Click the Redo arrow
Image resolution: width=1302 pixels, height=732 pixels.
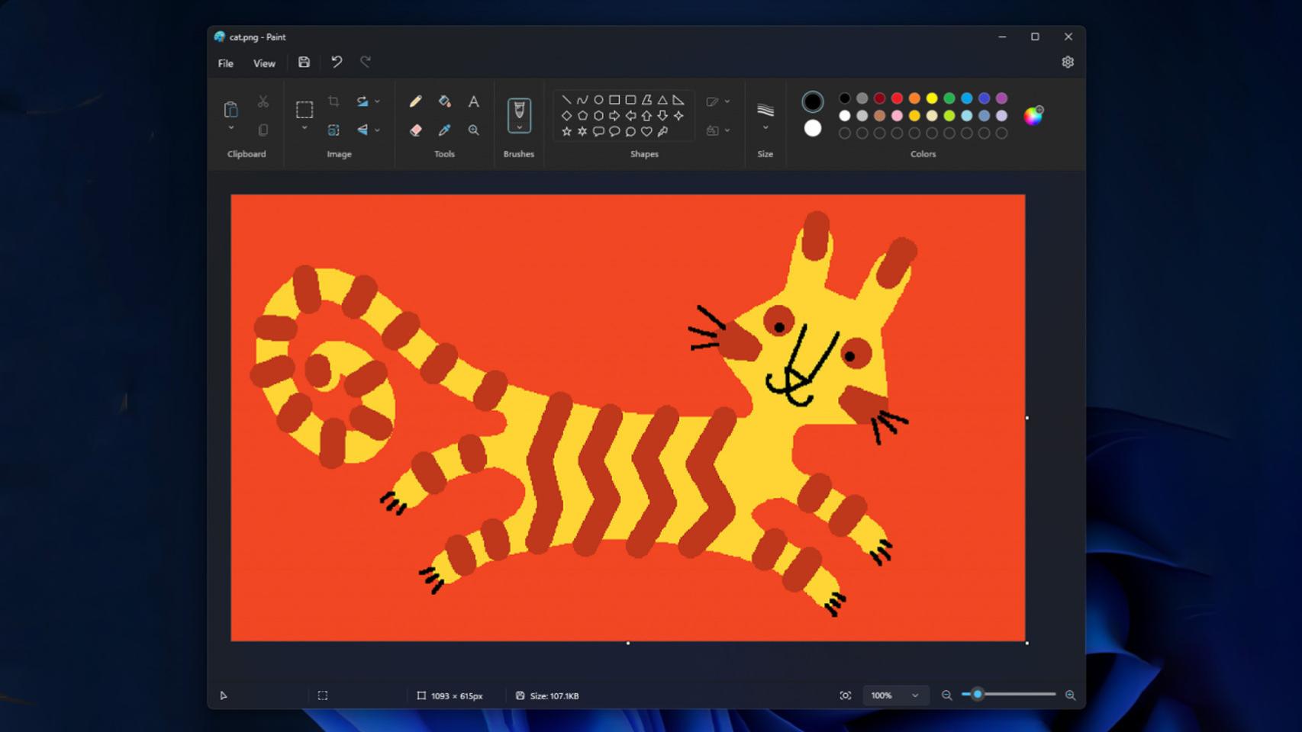click(x=366, y=63)
